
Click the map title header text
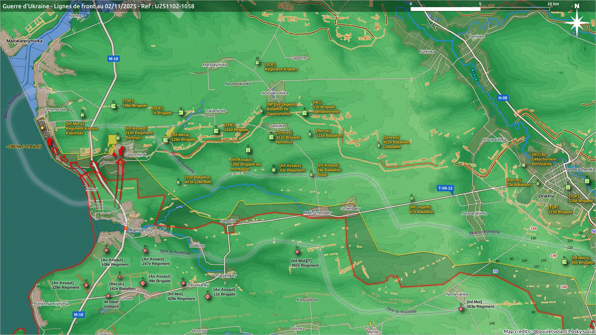point(98,6)
